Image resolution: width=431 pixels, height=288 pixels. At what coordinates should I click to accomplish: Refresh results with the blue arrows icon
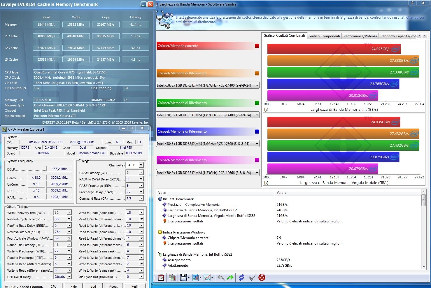coord(241,278)
